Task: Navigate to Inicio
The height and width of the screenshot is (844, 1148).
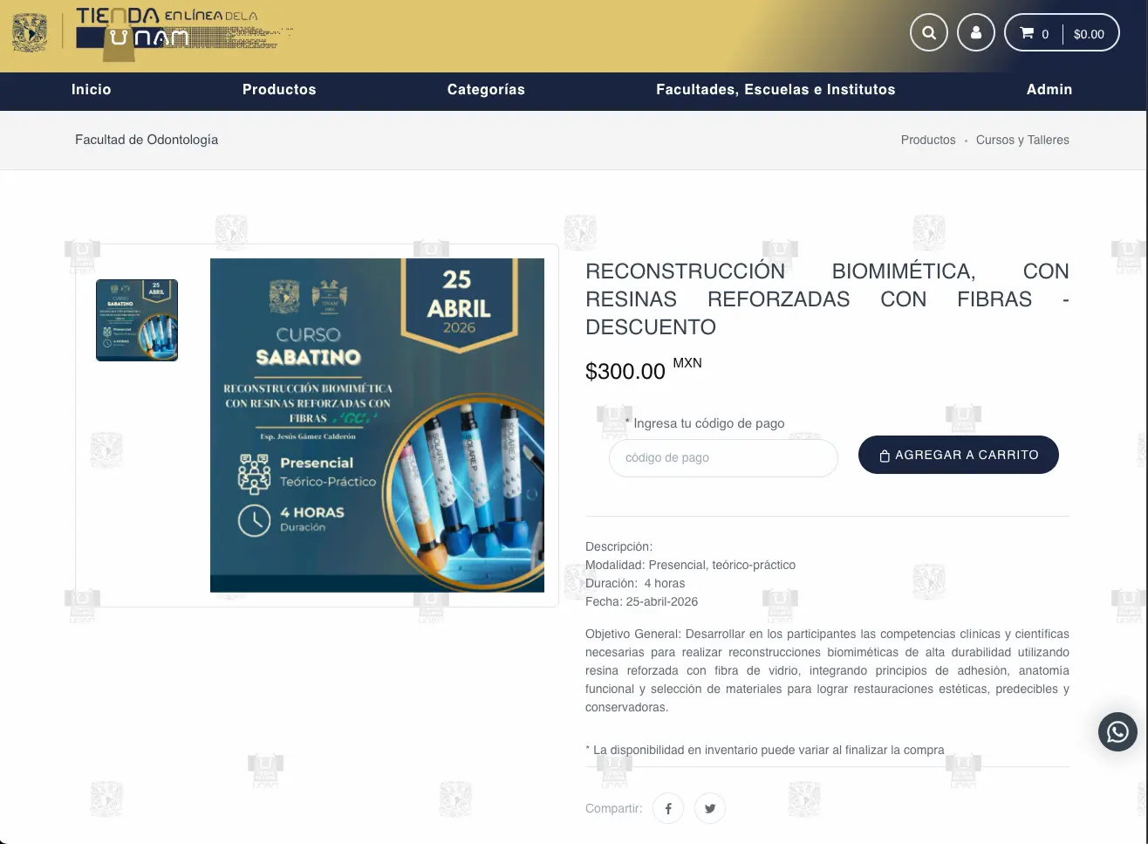Action: (x=91, y=90)
